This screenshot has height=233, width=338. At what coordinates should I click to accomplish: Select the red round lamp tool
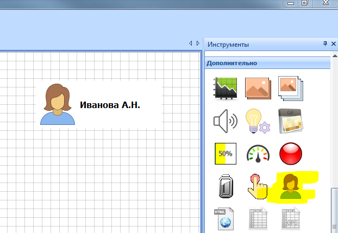tap(290, 154)
